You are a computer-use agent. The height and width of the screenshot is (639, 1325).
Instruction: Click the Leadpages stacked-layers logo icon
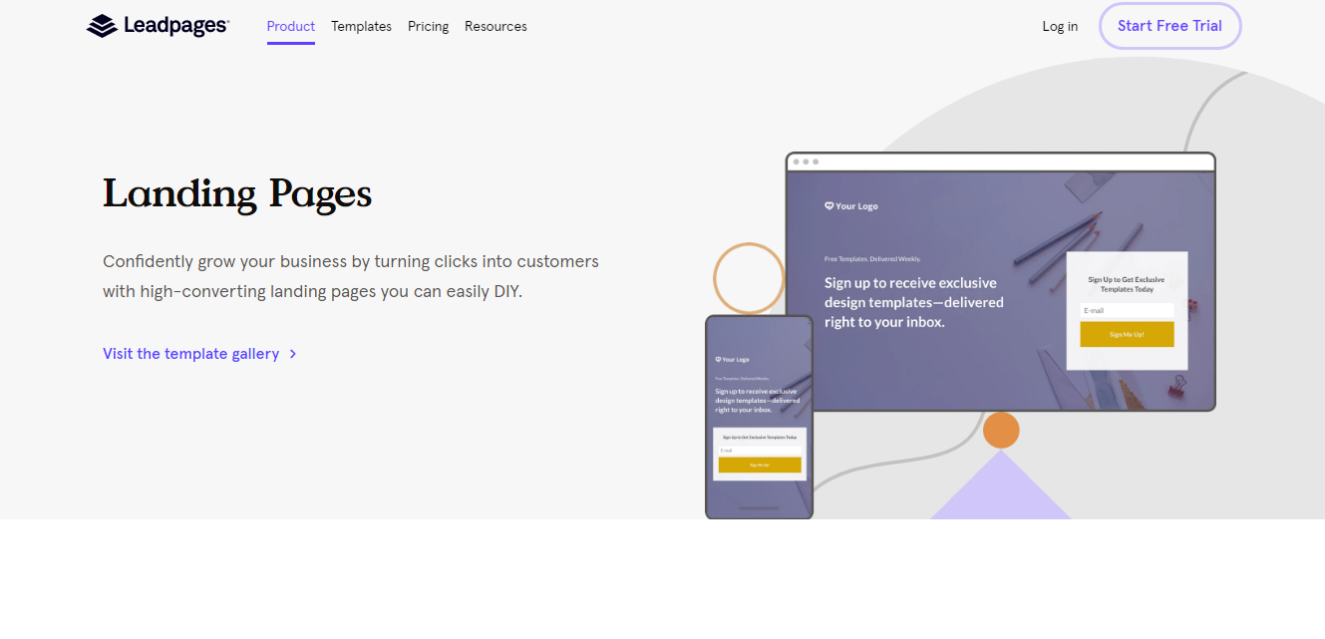click(x=102, y=26)
